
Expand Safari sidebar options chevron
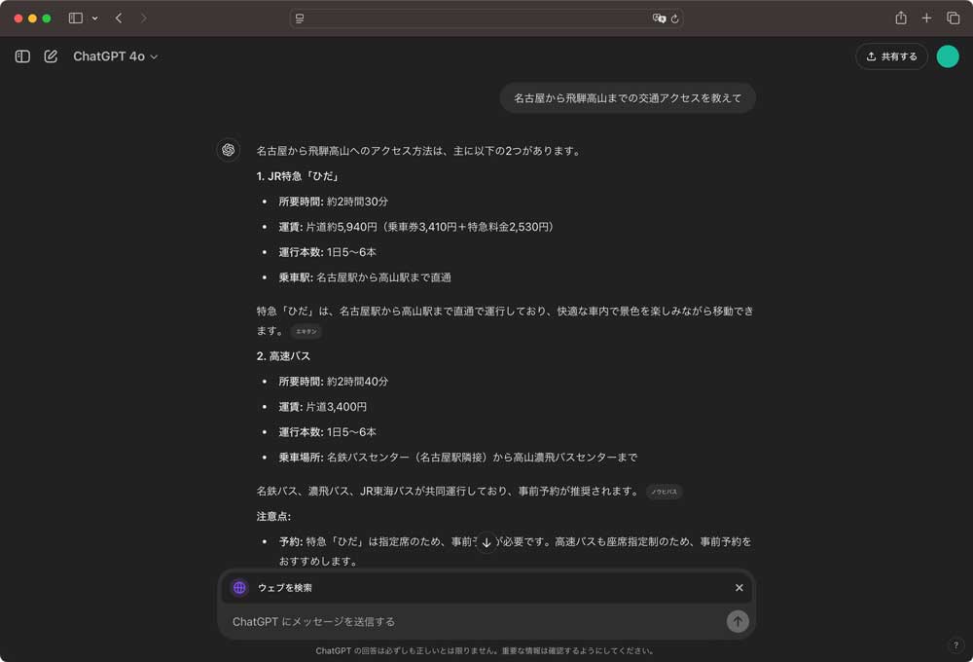pyautogui.click(x=95, y=18)
